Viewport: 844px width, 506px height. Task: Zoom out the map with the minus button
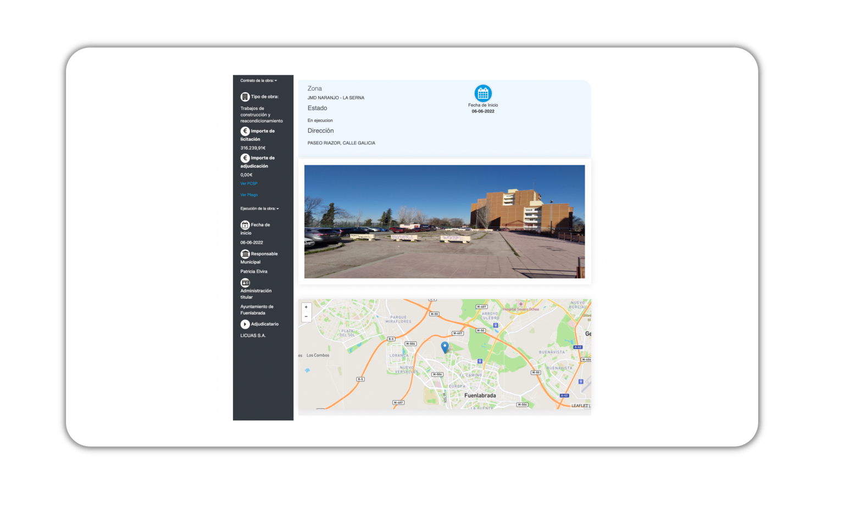coord(306,317)
